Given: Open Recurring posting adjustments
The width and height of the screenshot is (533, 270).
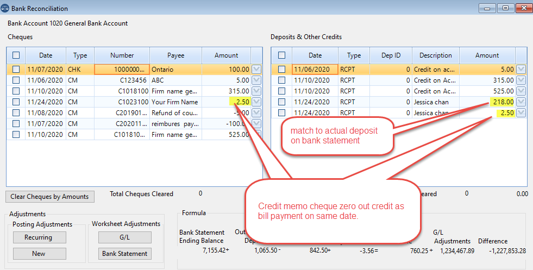Looking at the screenshot, I should (40, 237).
